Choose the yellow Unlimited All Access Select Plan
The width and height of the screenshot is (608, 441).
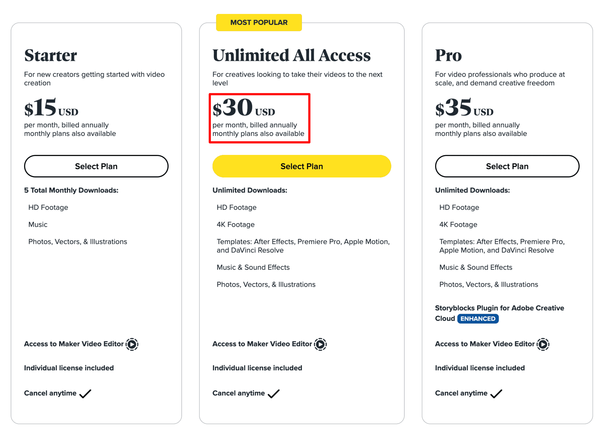tap(302, 166)
